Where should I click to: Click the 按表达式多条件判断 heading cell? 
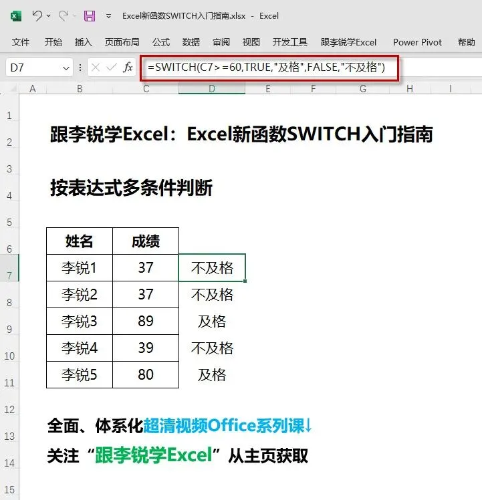click(x=131, y=187)
